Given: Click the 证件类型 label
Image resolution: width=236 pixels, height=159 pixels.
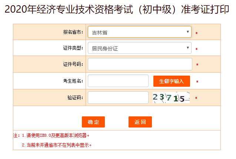Looking at the screenshot, I should pyautogui.click(x=73, y=48).
